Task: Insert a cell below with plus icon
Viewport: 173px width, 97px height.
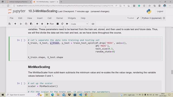Action: (15, 24)
